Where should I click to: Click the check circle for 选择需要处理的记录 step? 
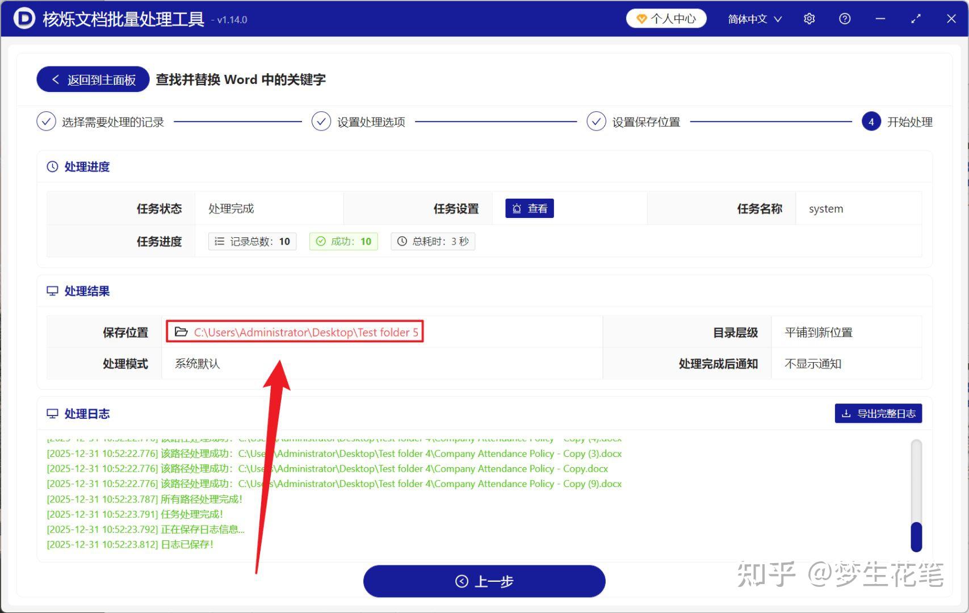tap(46, 121)
